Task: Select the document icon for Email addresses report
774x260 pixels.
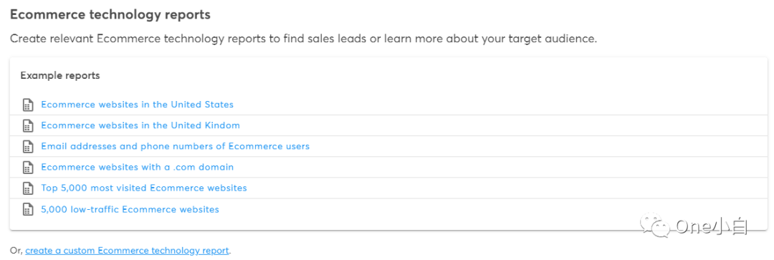Action: pos(28,147)
